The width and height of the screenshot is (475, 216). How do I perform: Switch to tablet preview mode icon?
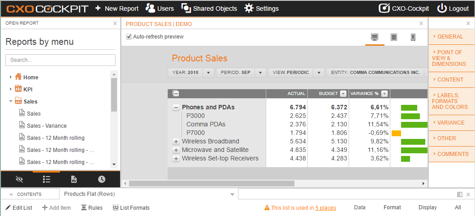tap(394, 37)
